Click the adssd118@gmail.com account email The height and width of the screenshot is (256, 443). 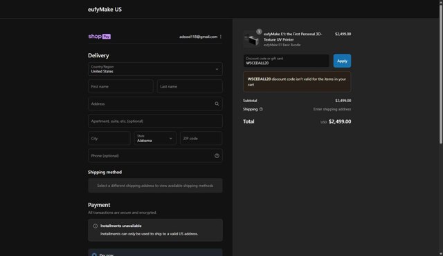coord(199,37)
